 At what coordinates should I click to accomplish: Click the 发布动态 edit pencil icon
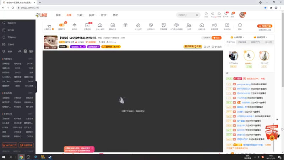[x=227, y=25]
